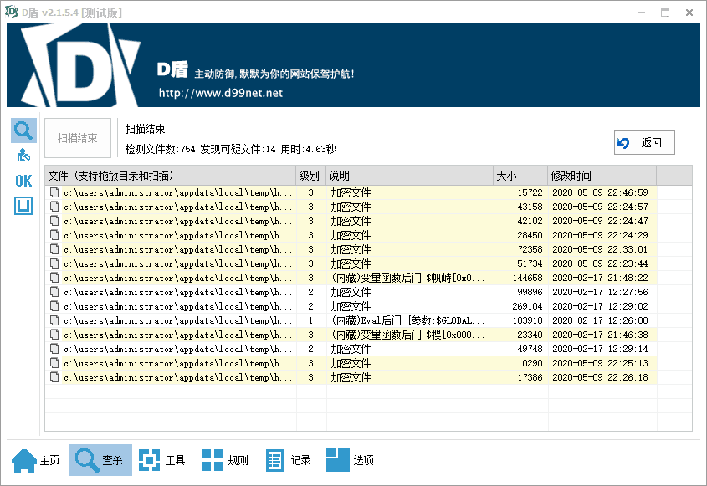Viewport: 707px width, 486px height.
Task: Select file icon of row sized 51734
Action: pyautogui.click(x=54, y=263)
